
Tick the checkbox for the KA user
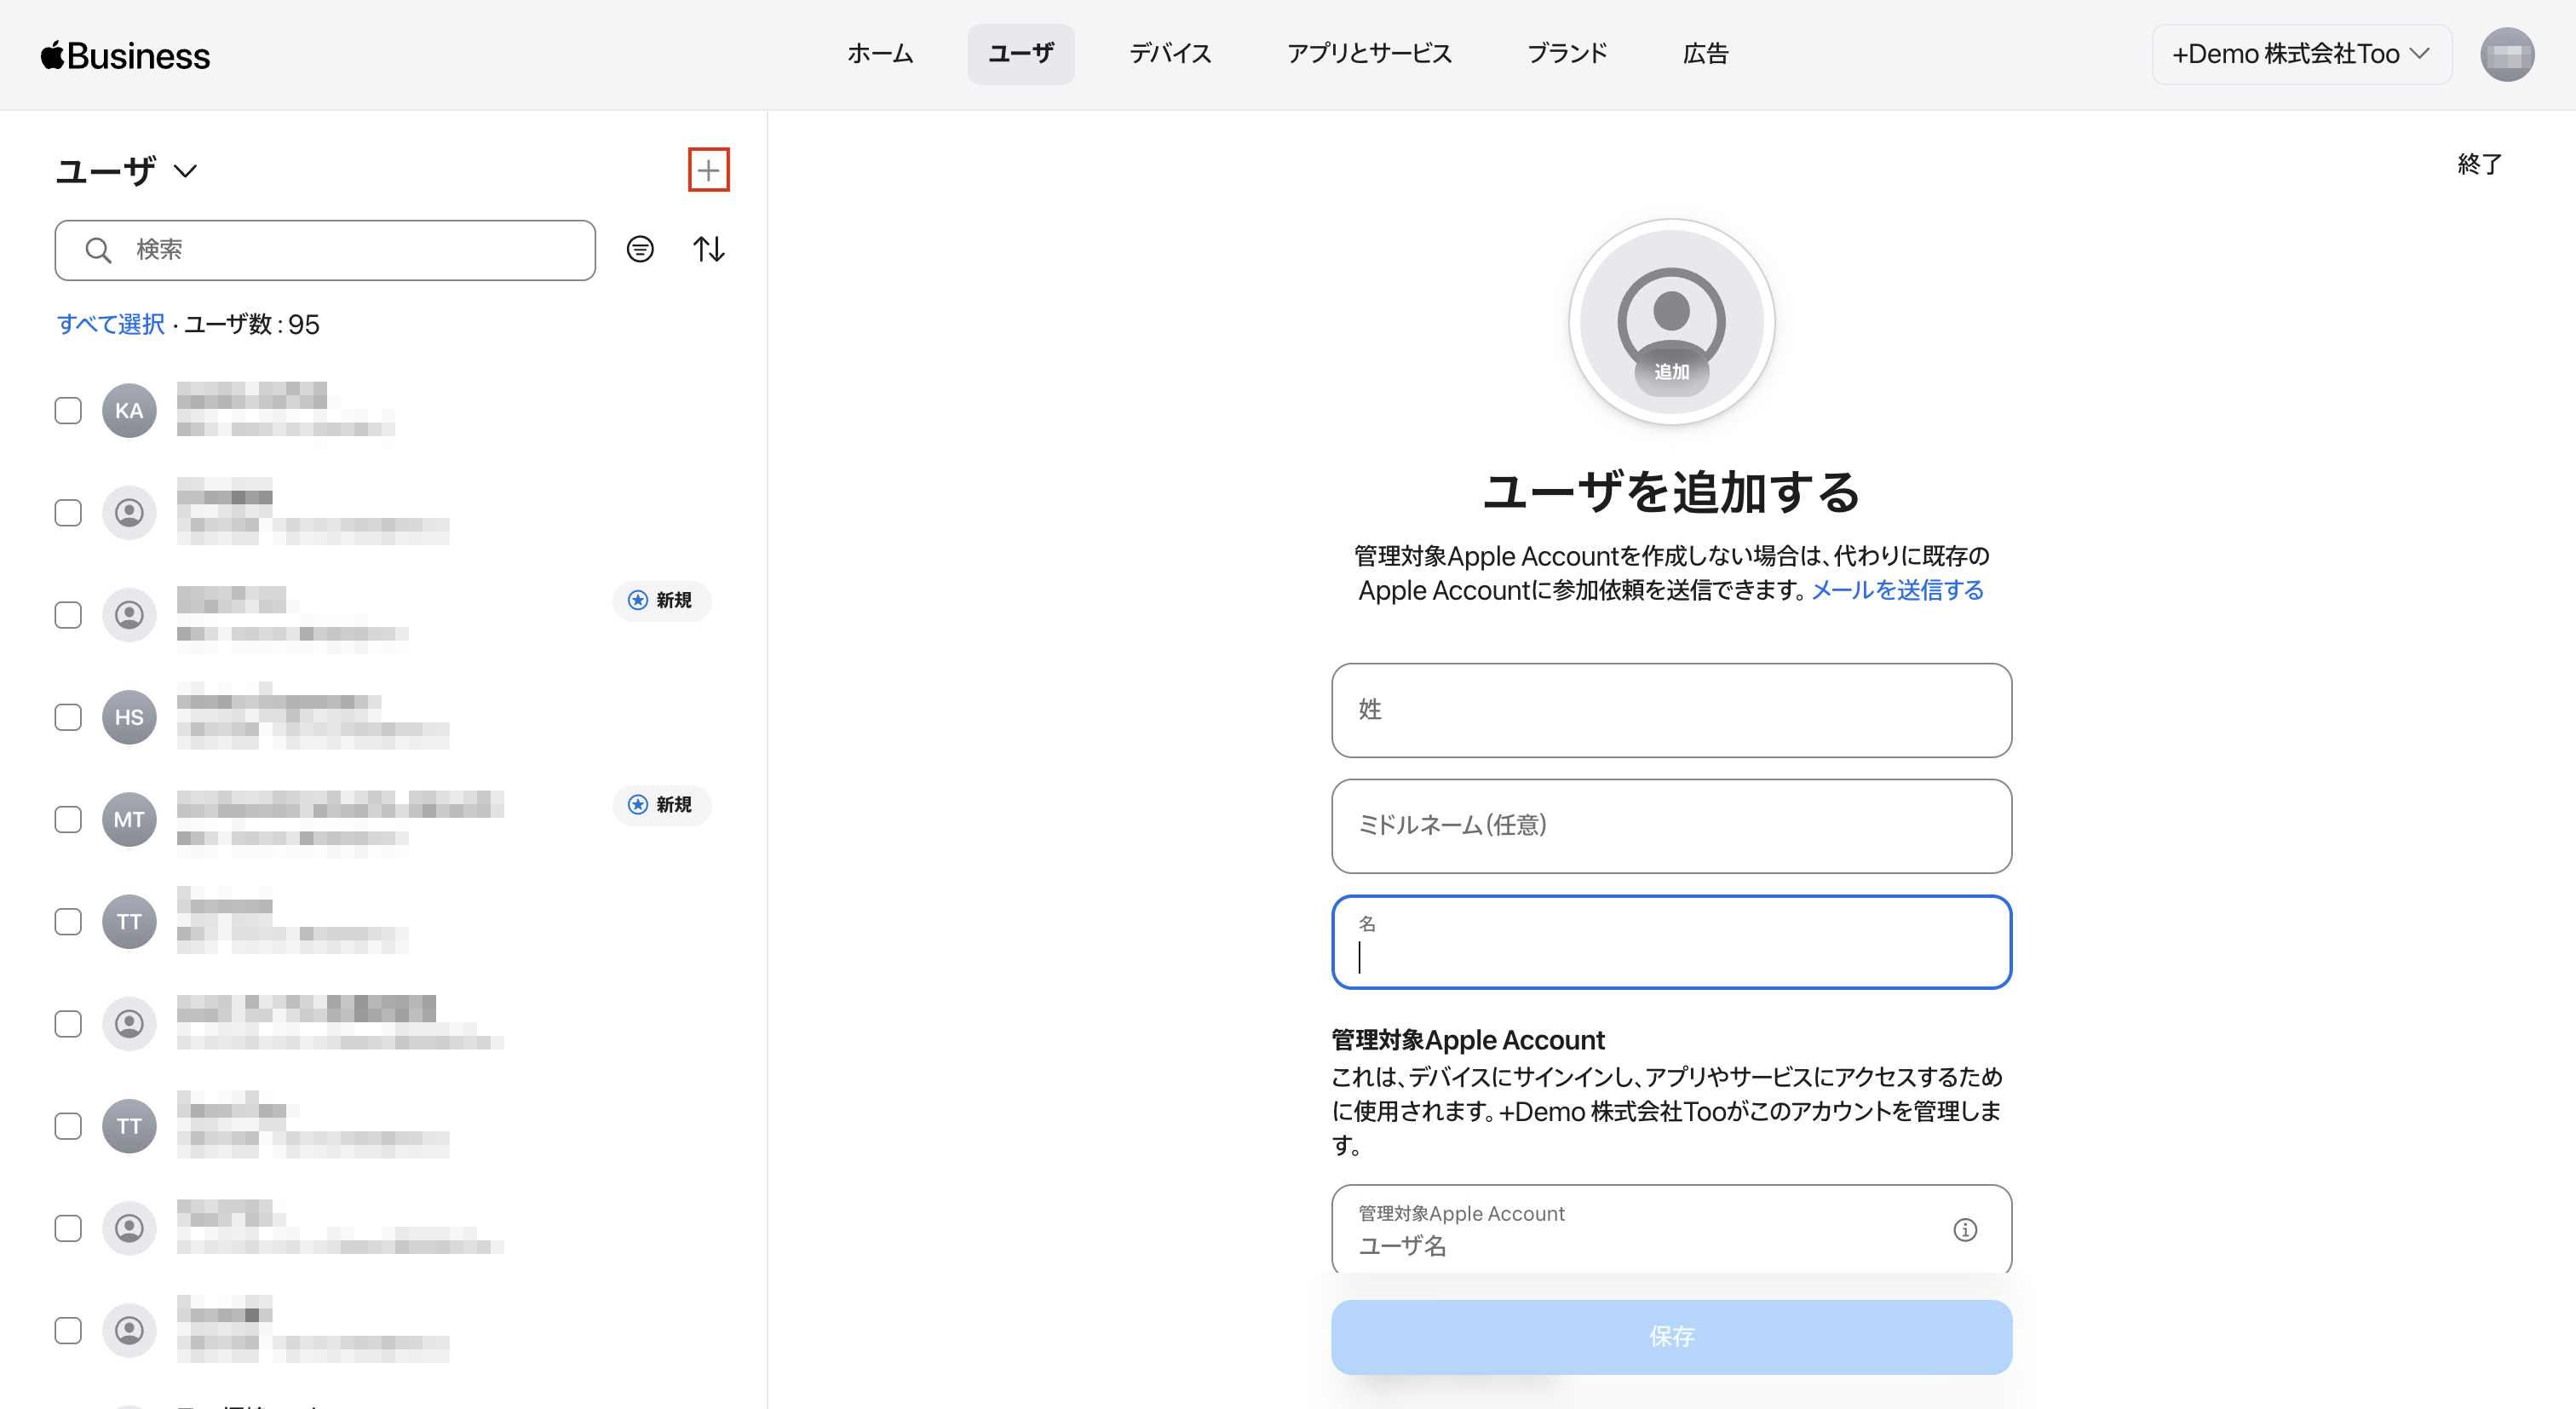point(68,410)
